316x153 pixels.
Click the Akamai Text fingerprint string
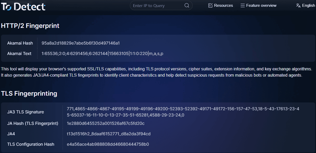(x=102, y=53)
